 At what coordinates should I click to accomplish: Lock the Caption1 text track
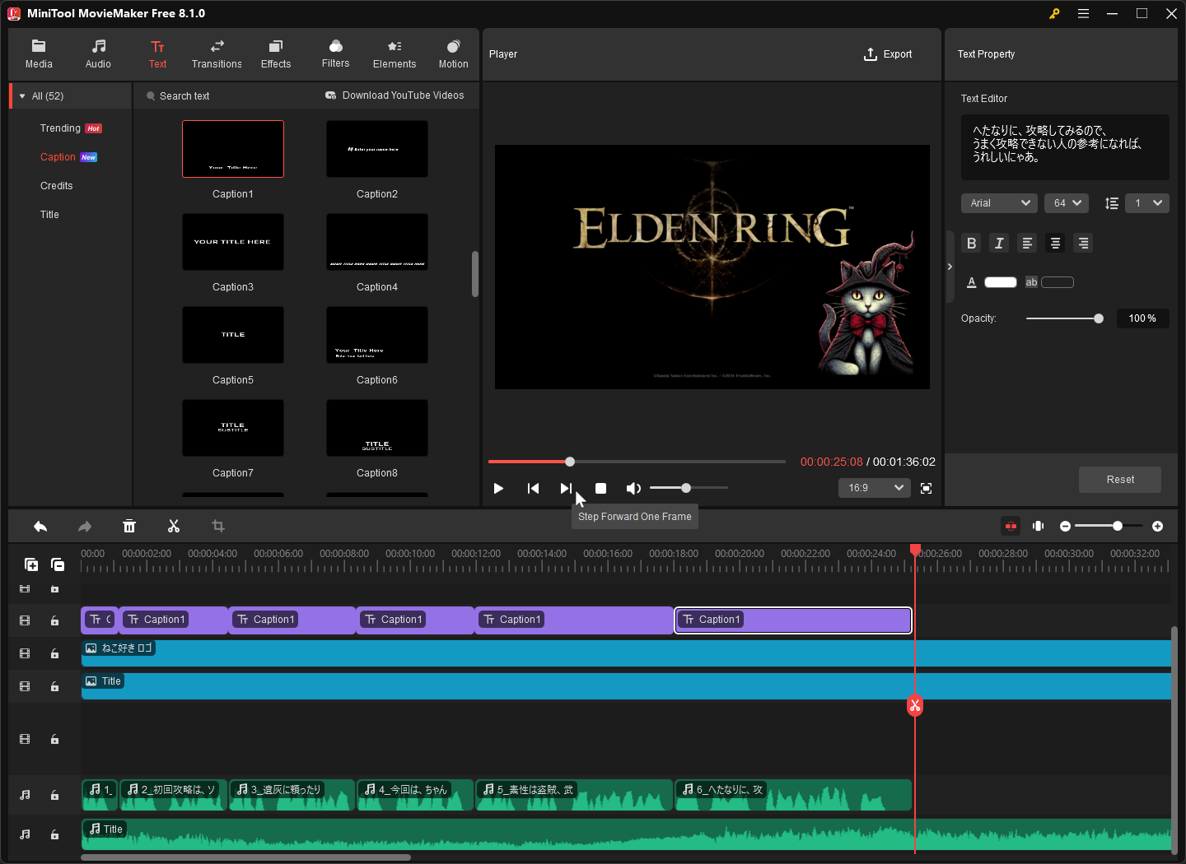(x=54, y=620)
